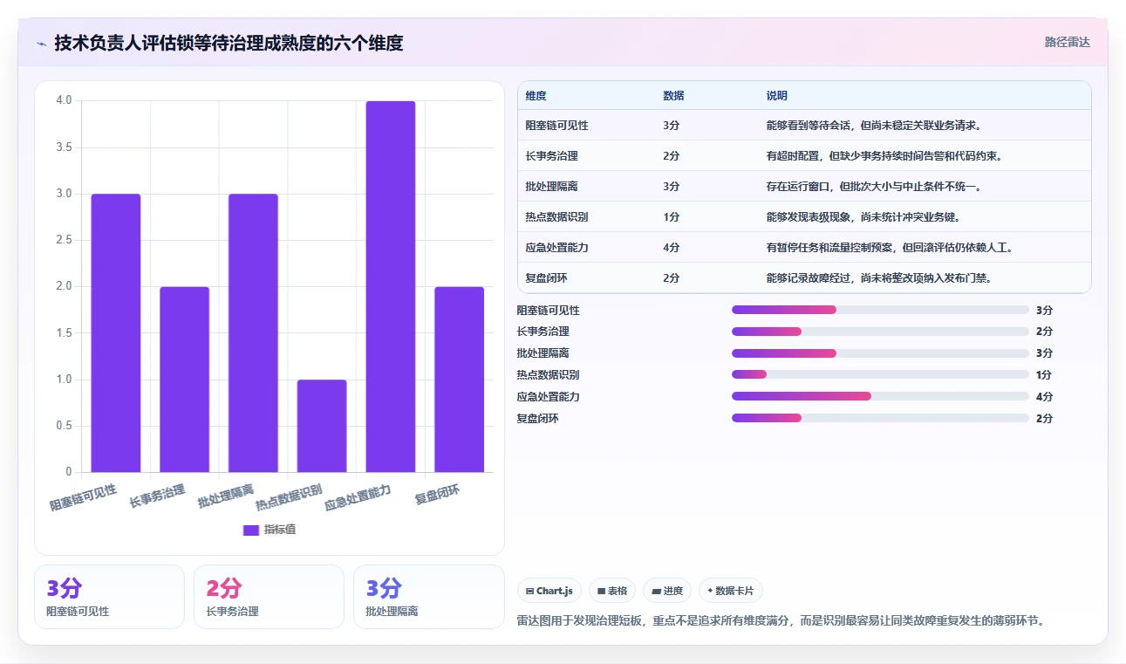Click description 有暂停任务和流量控制预案，但回滚评估仍依赖人工。
Image resolution: width=1126 pixels, height=664 pixels.
click(891, 248)
